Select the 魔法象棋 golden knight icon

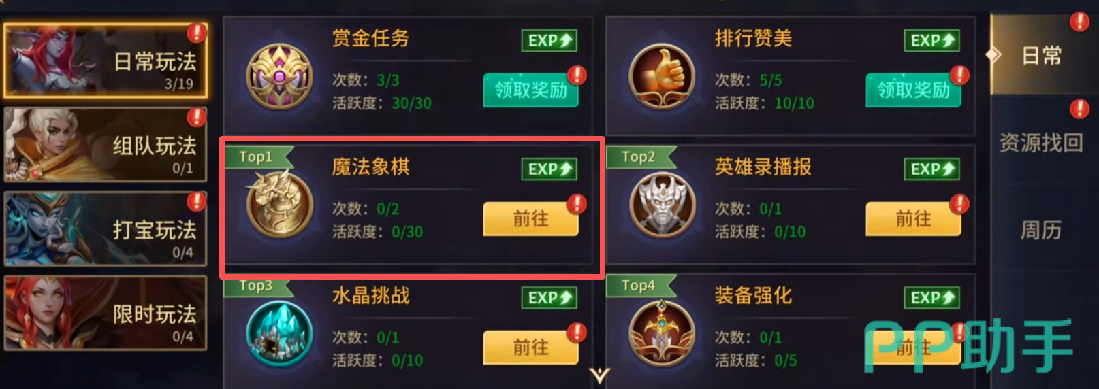point(279,204)
